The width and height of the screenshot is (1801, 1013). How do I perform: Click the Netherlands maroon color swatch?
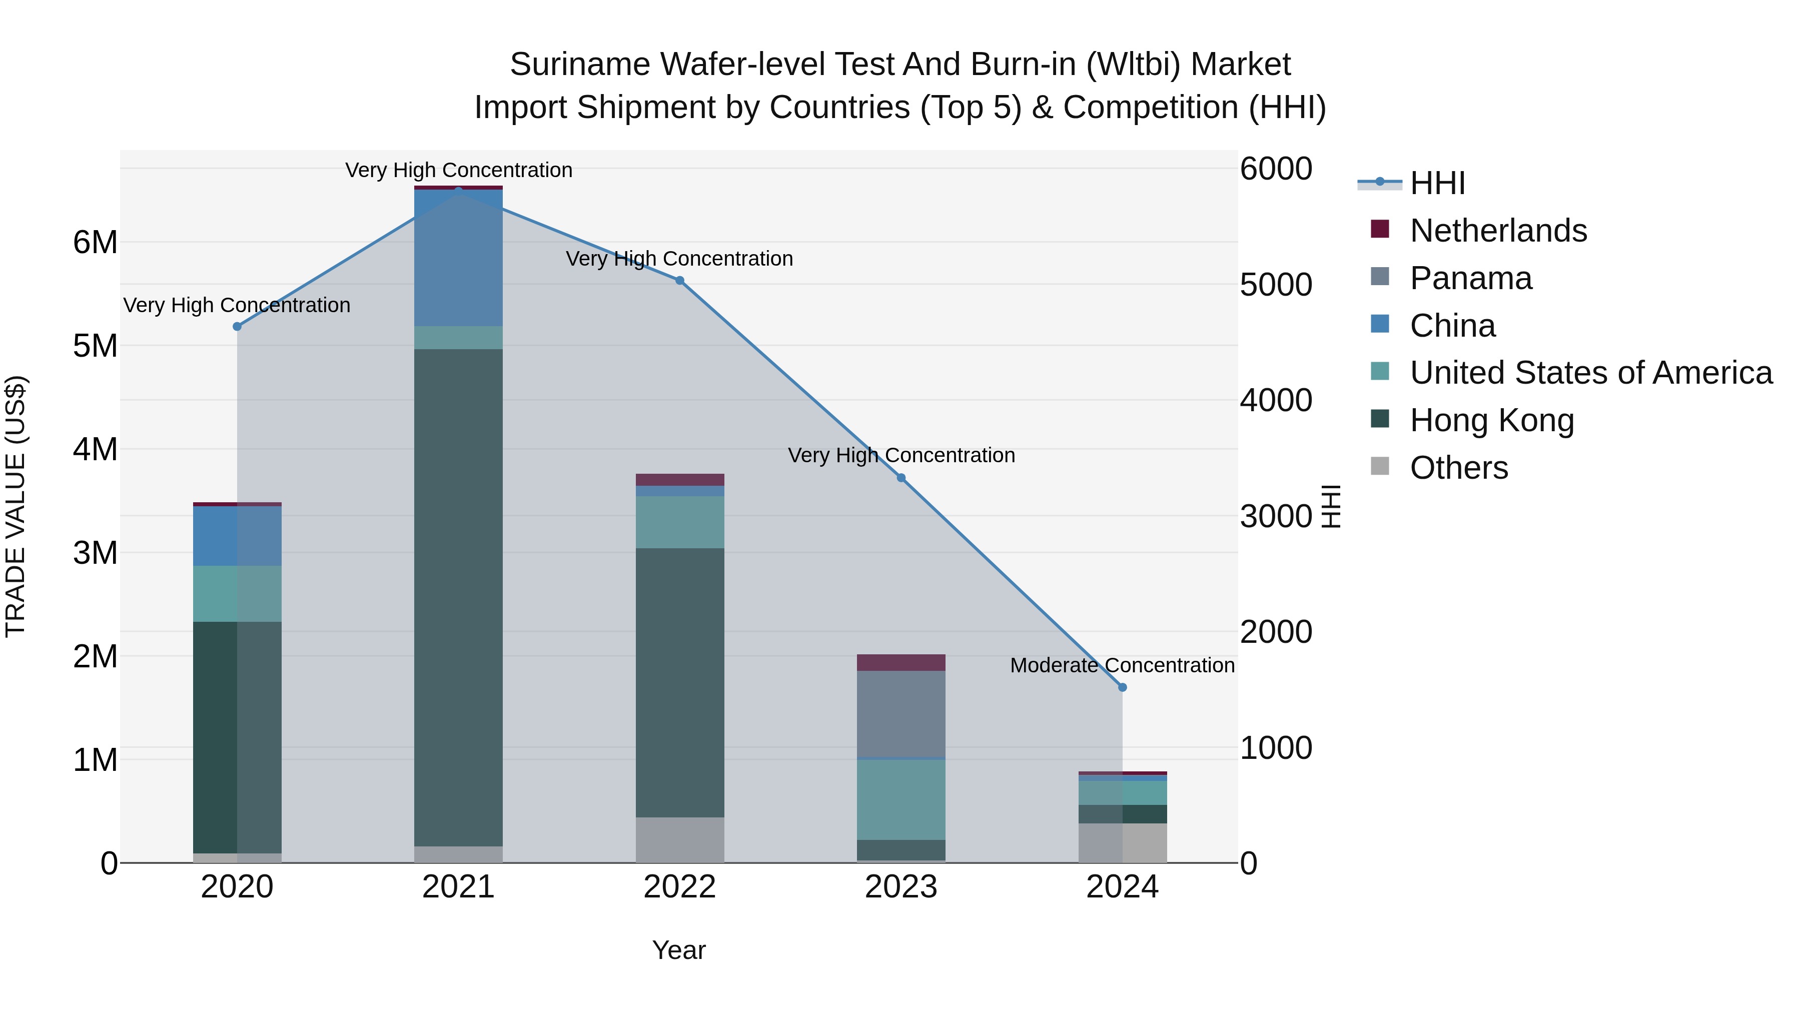pyautogui.click(x=1380, y=229)
